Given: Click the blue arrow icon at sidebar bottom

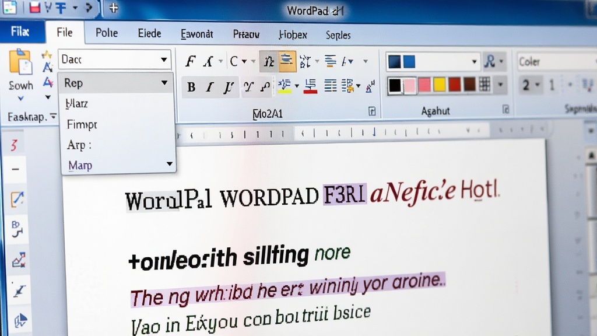Looking at the screenshot, I should 20,321.
